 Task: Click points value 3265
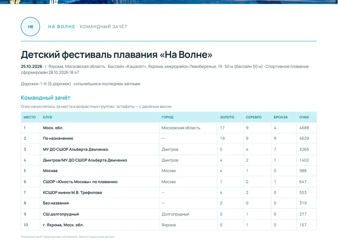[304, 149]
